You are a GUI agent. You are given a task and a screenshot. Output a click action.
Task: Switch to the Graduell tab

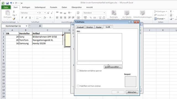click(80, 27)
